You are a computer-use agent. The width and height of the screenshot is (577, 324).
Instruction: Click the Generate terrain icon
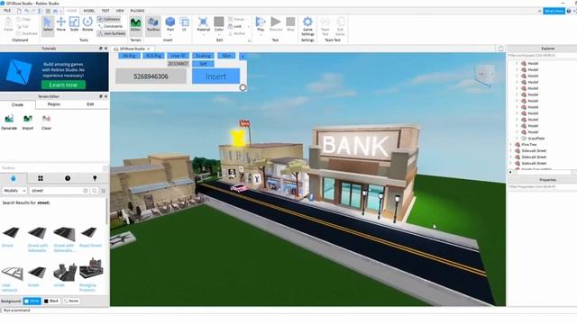9,119
